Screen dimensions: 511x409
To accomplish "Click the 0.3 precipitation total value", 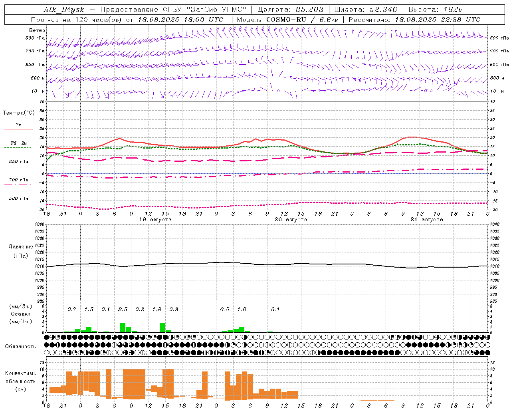I will coord(174,309).
